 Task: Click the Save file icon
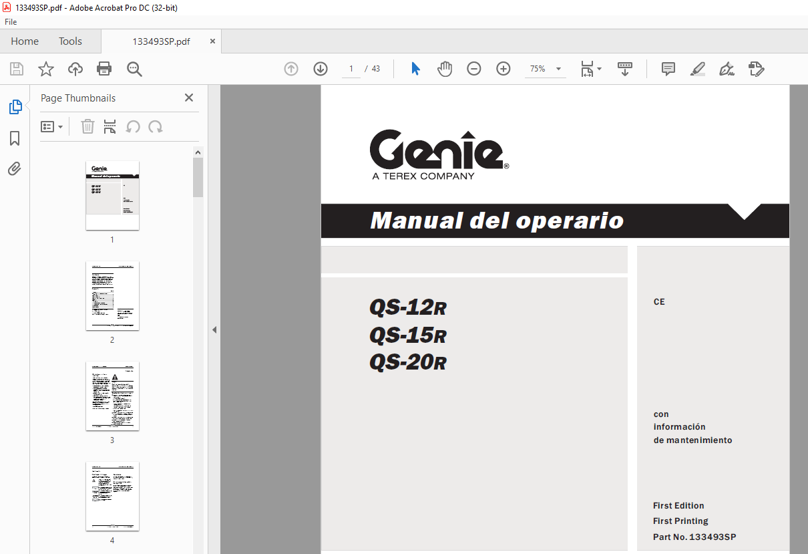click(17, 69)
